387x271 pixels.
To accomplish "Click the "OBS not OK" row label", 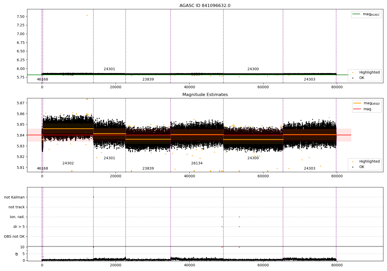I will pyautogui.click(x=14, y=237).
